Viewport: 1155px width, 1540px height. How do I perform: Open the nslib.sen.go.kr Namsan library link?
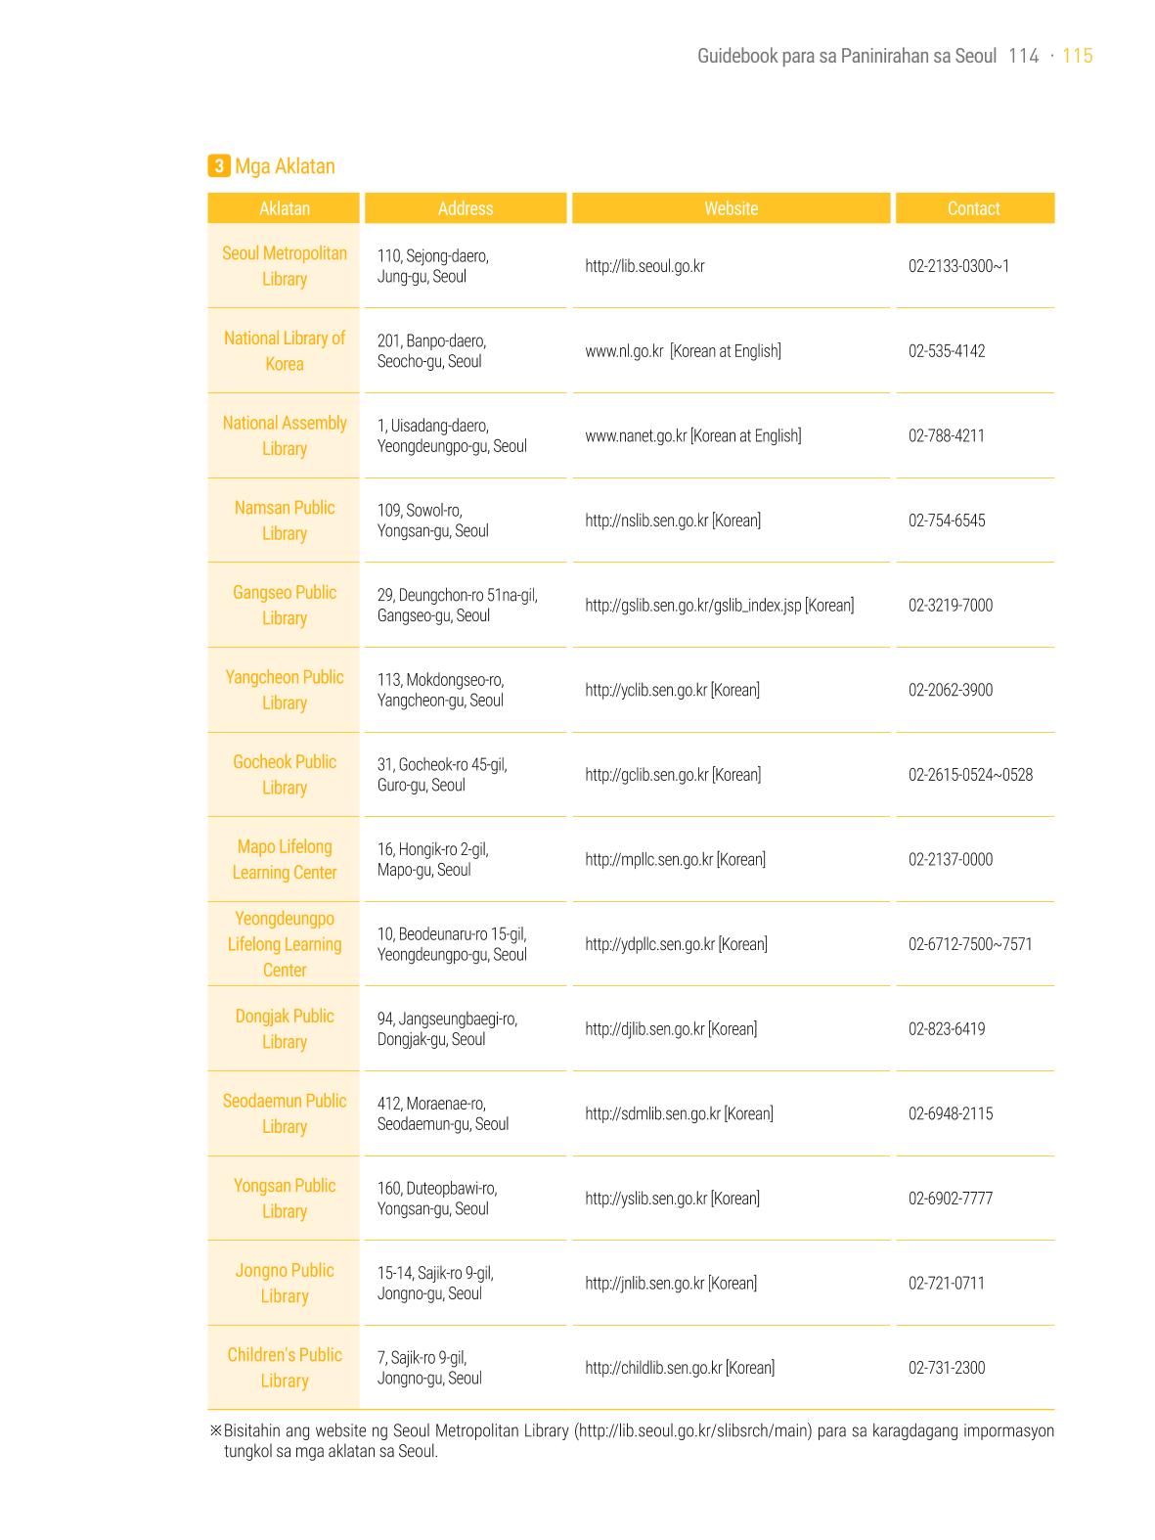(x=646, y=521)
